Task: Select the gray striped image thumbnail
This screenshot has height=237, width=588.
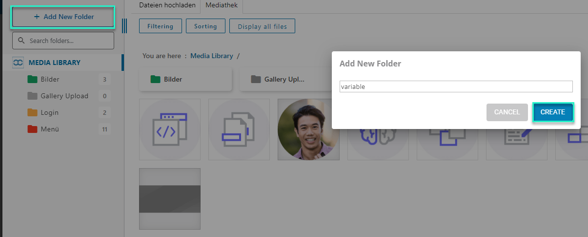Action: [170, 199]
